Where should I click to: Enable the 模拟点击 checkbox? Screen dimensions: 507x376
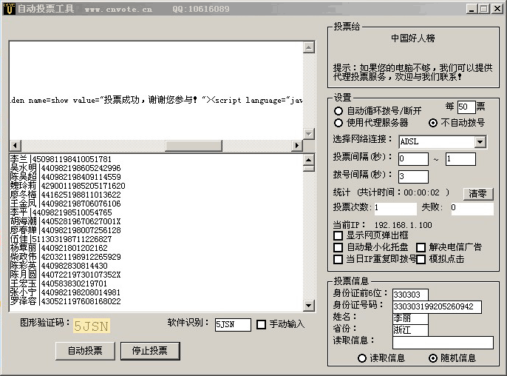[421, 259]
